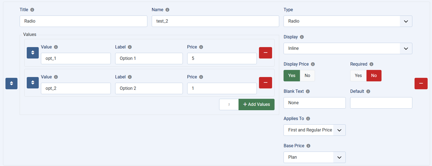Open the Type dropdown showing Radio

click(x=348, y=21)
